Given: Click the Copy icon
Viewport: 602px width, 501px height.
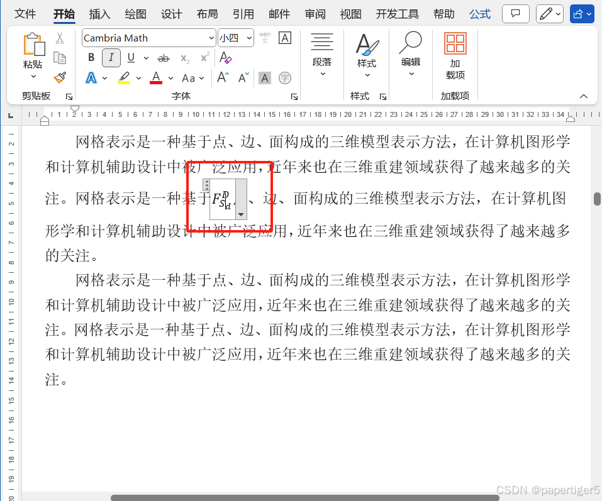Looking at the screenshot, I should click(x=60, y=58).
